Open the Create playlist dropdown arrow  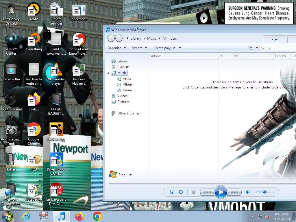click(x=180, y=48)
